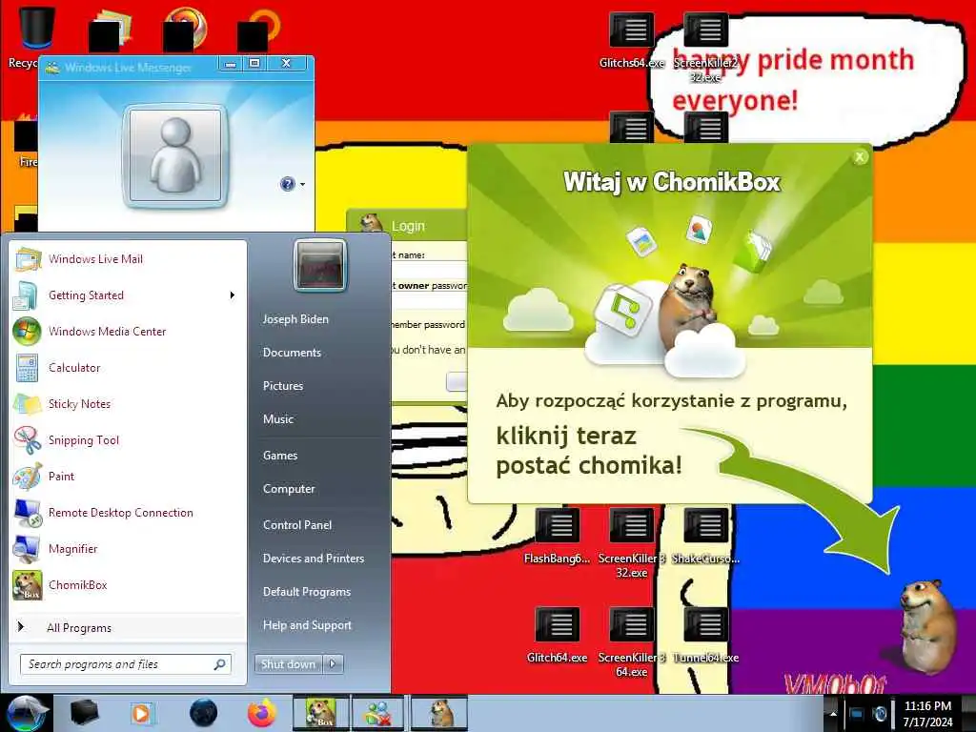Image resolution: width=976 pixels, height=732 pixels.
Task: Open Default Programs
Action: pyautogui.click(x=306, y=592)
